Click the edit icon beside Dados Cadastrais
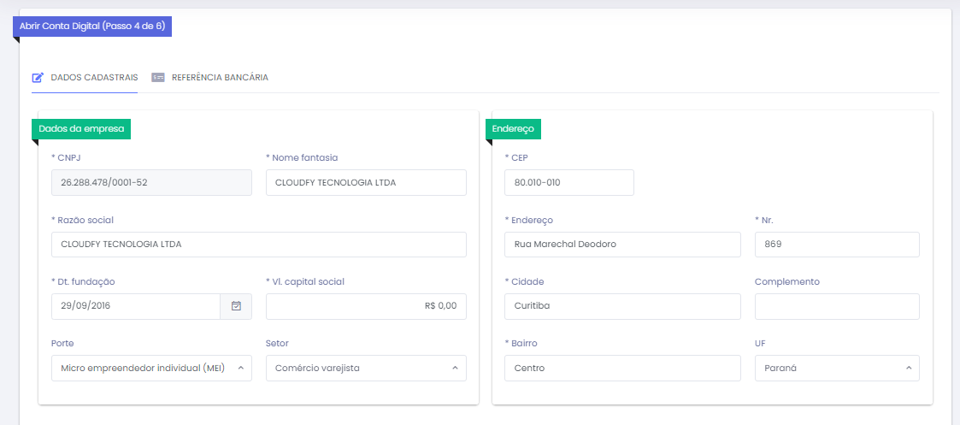960x425 pixels. coord(38,78)
